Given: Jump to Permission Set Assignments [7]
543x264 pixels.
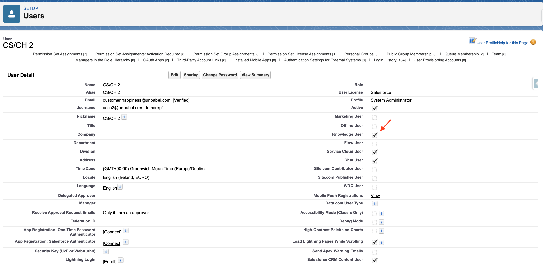Looking at the screenshot, I should pyautogui.click(x=60, y=54).
